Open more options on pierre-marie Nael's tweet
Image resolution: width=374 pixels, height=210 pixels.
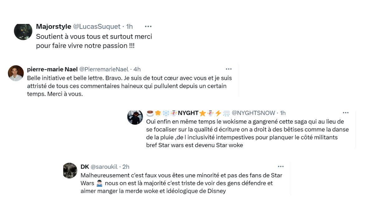tap(228, 69)
